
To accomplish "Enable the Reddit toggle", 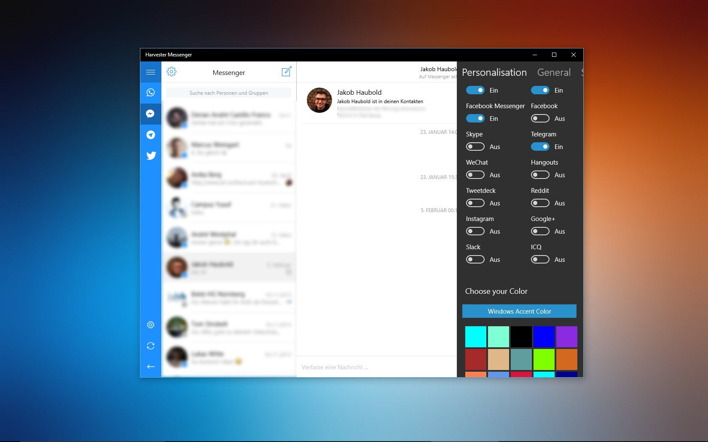I will pyautogui.click(x=540, y=203).
